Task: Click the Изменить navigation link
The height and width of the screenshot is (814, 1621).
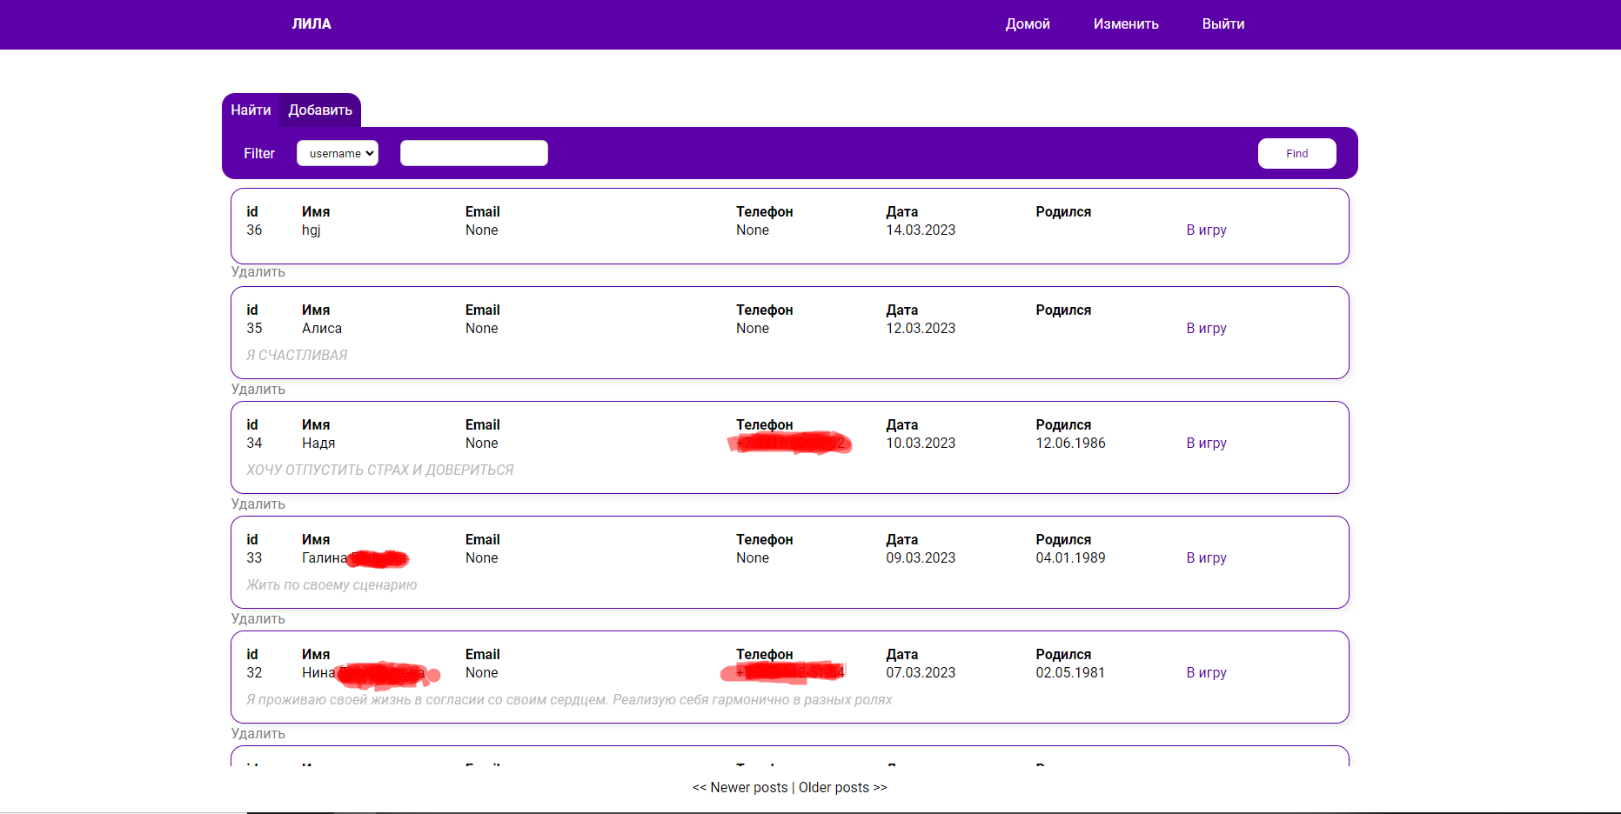Action: (1125, 23)
